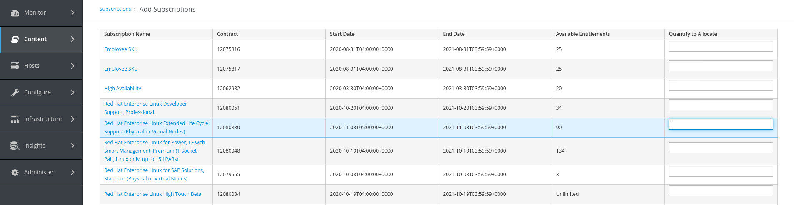Click the Administer gear icon
Screen dimensions: 794x205
[15, 172]
